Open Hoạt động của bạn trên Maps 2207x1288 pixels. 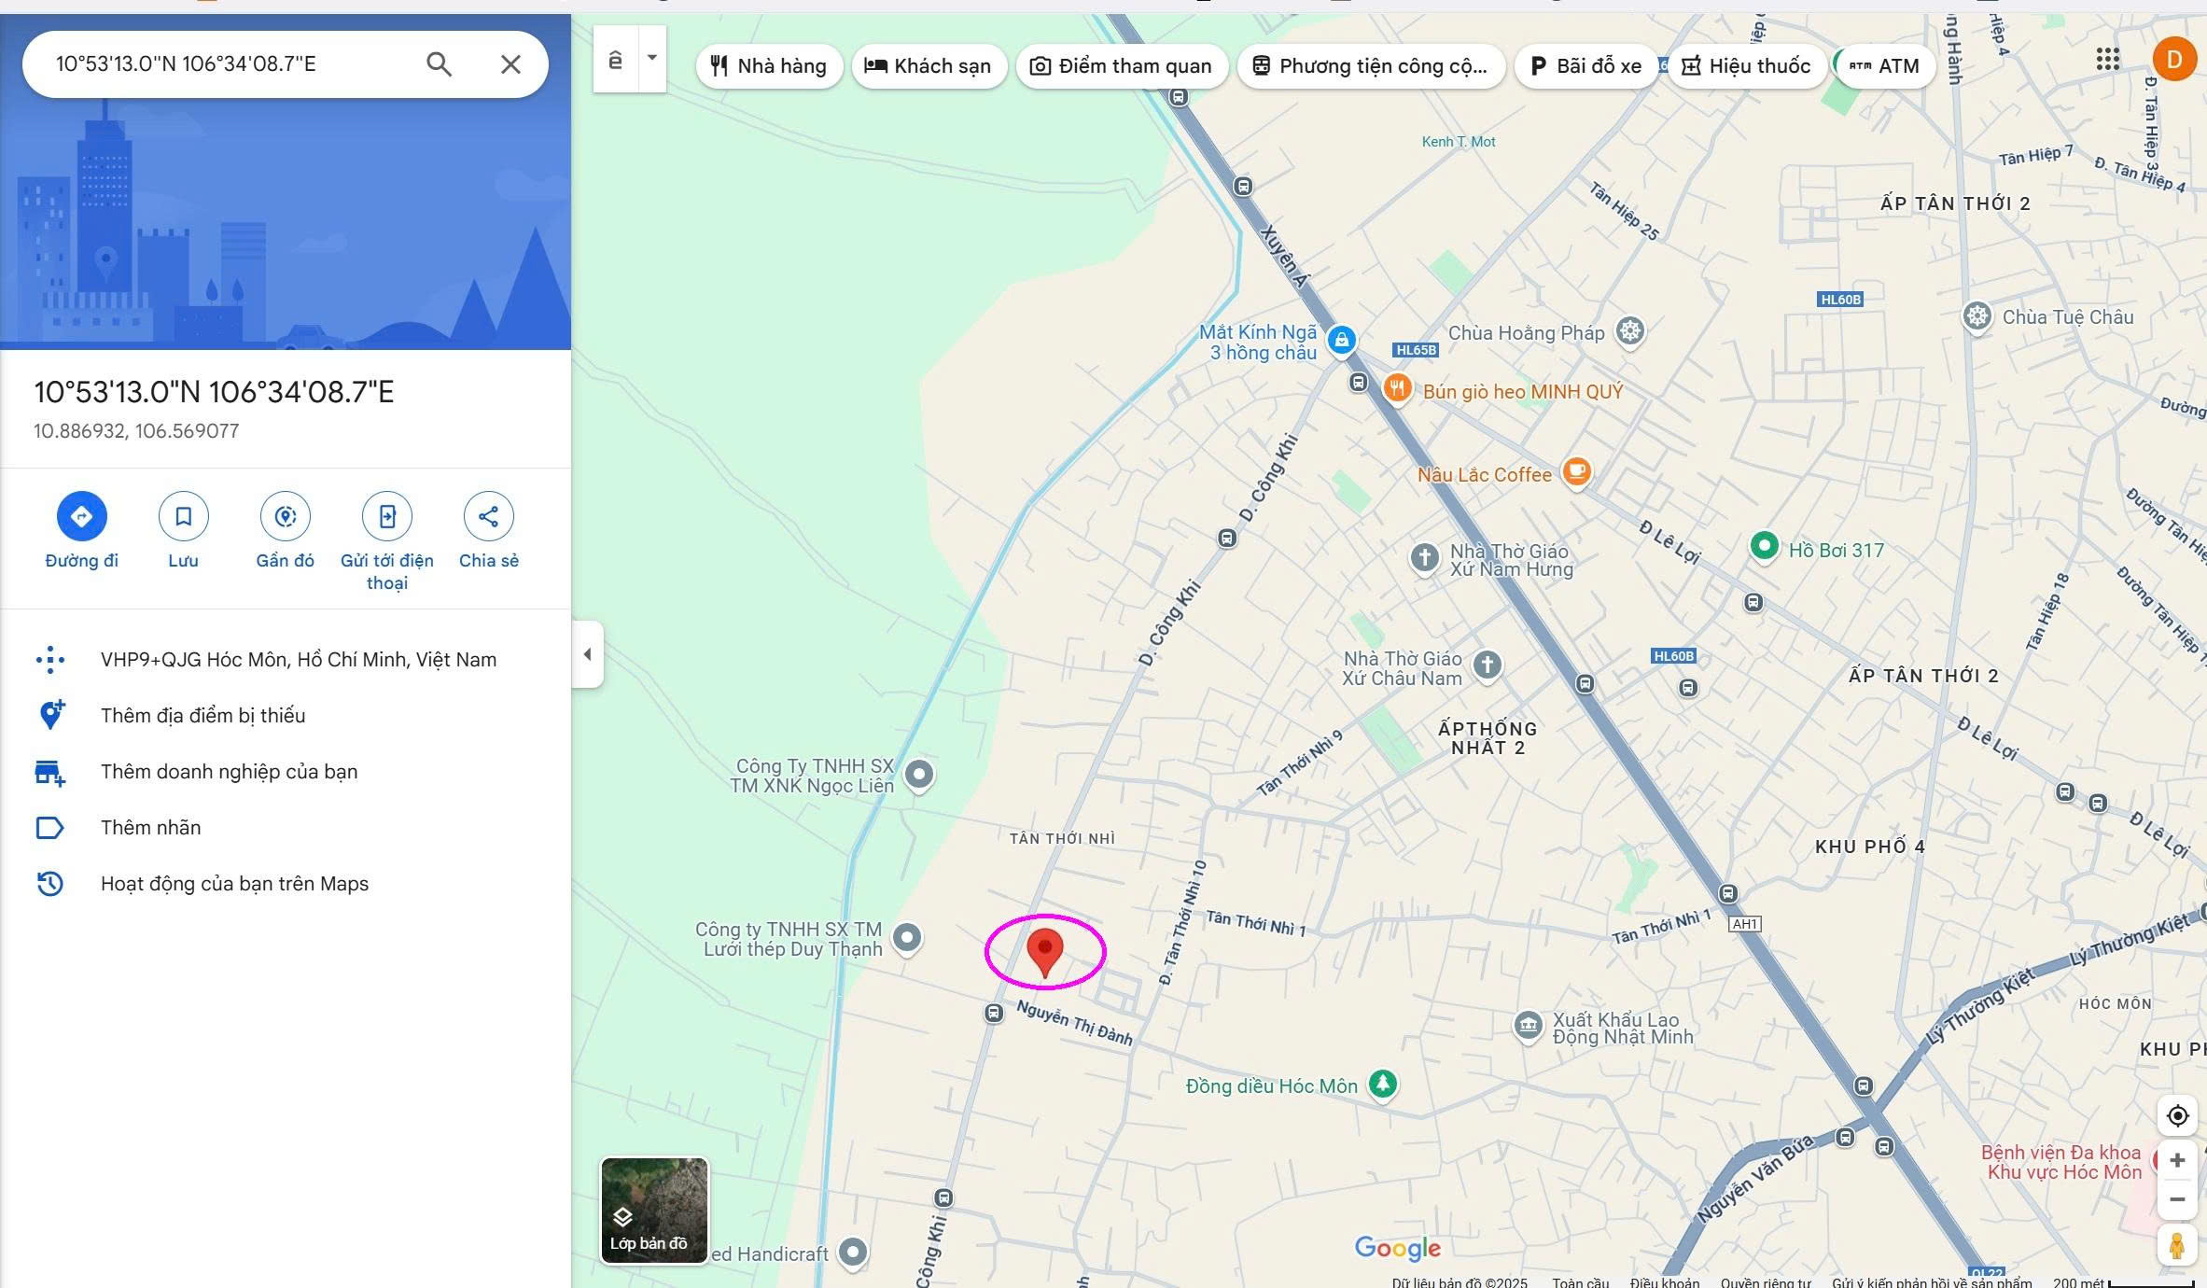pos(234,884)
